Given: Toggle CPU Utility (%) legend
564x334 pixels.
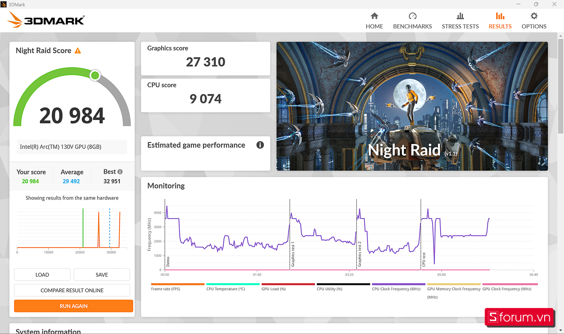Looking at the screenshot, I should (x=344, y=287).
